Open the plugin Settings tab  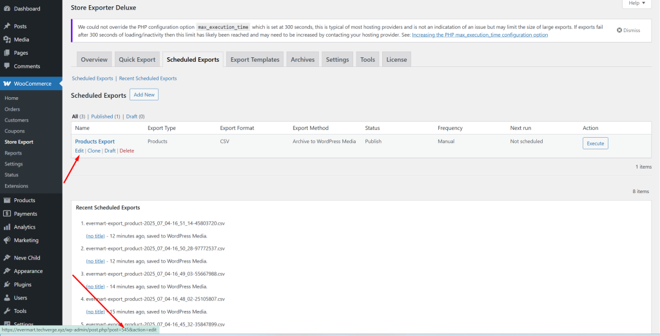coord(338,59)
